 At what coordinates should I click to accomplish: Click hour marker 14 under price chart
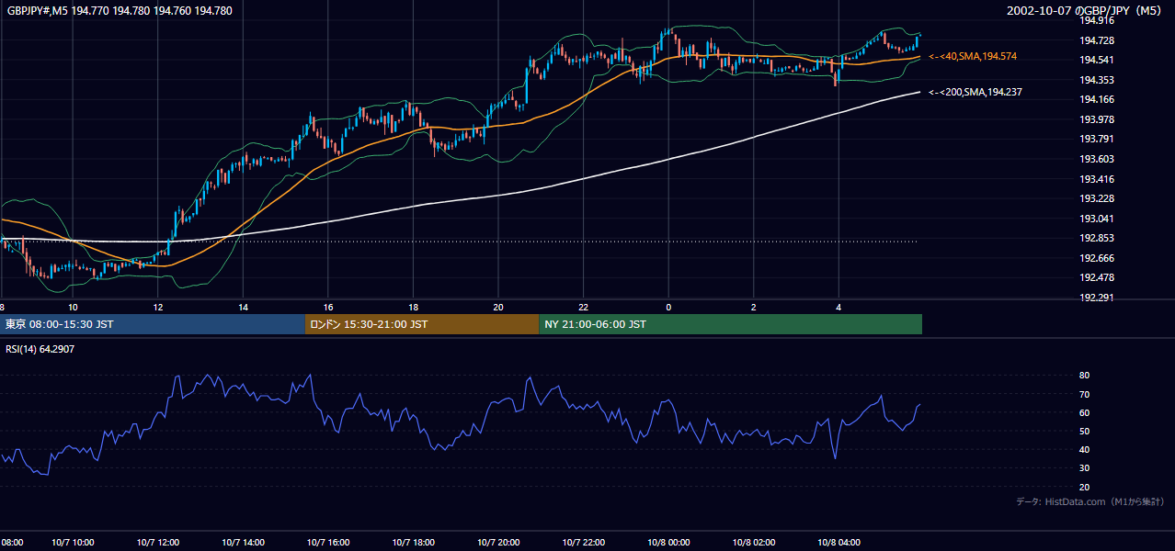pyautogui.click(x=243, y=307)
